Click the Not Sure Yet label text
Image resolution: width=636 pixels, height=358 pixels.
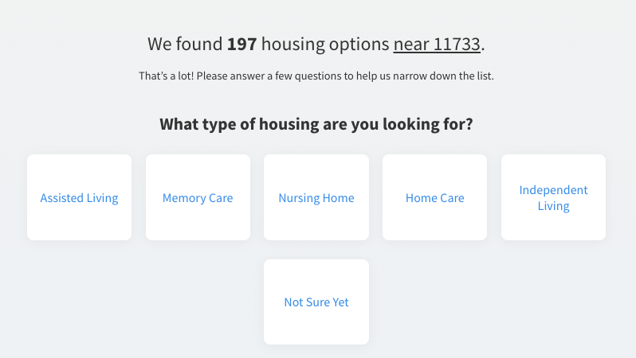pos(316,302)
